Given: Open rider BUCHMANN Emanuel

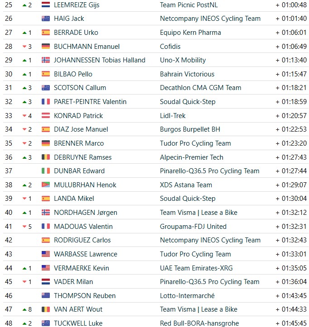Looking at the screenshot, I should 87,46.
